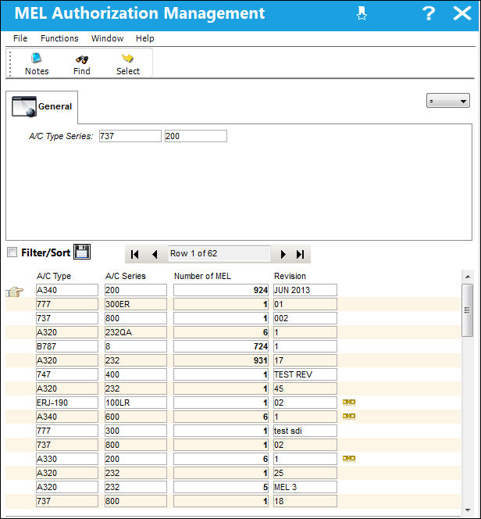Select the 724 Number of MEL cell

(x=221, y=346)
